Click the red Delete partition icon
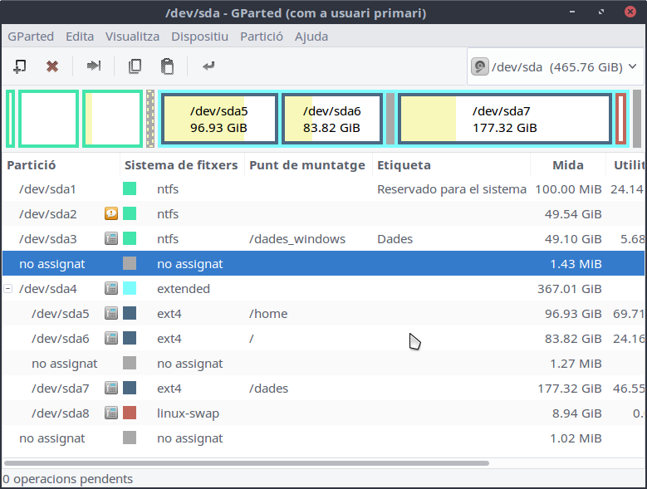The image size is (647, 489). point(52,66)
